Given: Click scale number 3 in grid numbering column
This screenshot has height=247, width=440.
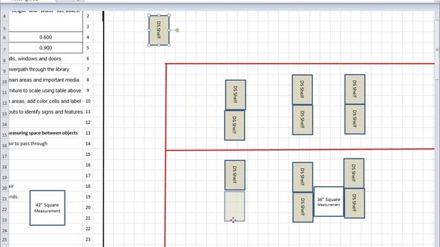Looking at the screenshot, I should pyautogui.click(x=88, y=27).
